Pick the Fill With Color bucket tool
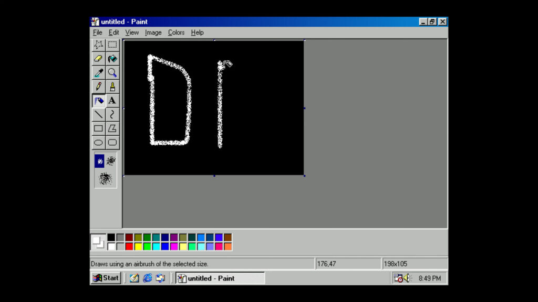Screen dimensions: 538x302 point(112,59)
